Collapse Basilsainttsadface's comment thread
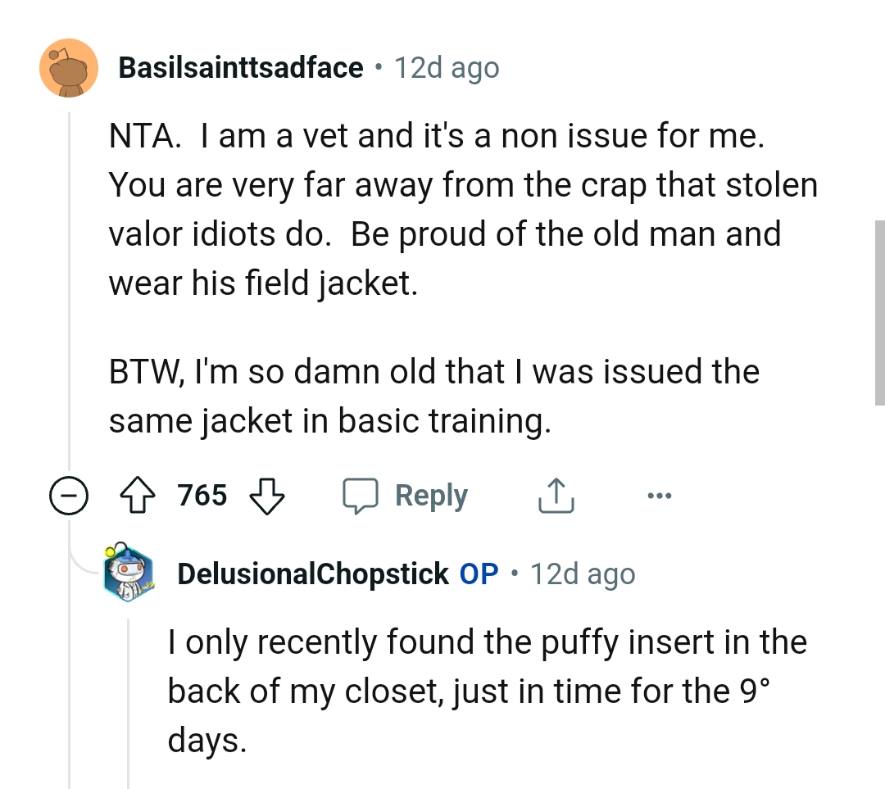The height and width of the screenshot is (789, 885). point(70,494)
